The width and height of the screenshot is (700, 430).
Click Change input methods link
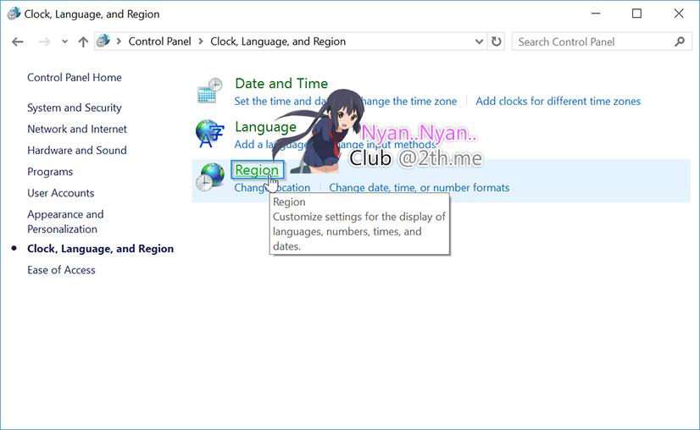(385, 145)
